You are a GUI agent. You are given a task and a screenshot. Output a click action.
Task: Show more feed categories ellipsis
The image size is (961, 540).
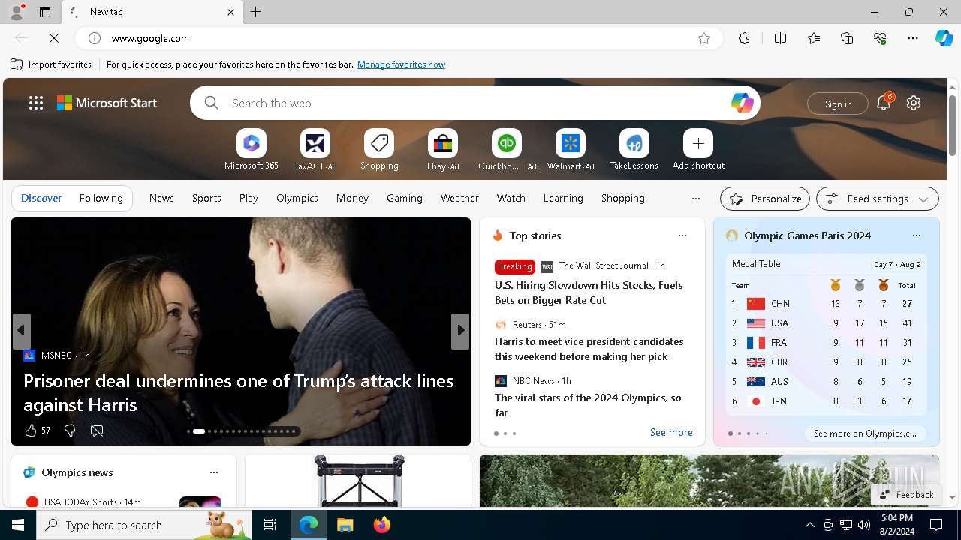[696, 199]
